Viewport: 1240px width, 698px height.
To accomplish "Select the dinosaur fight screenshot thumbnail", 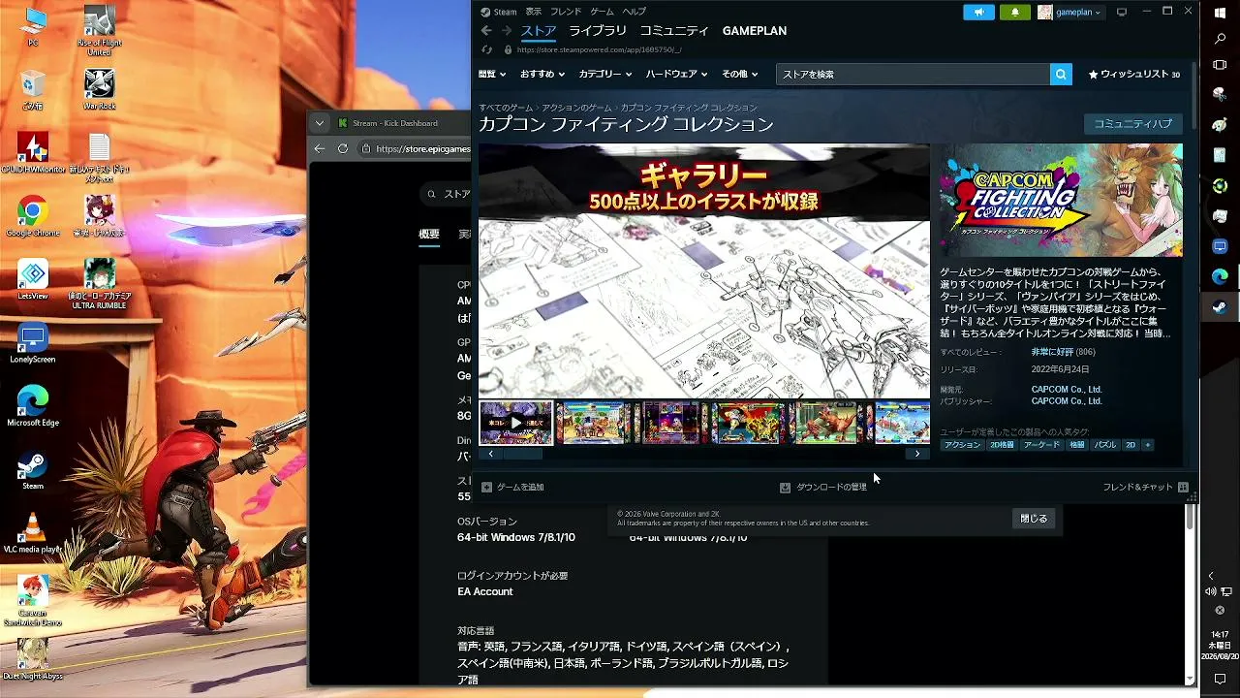I will 826,423.
